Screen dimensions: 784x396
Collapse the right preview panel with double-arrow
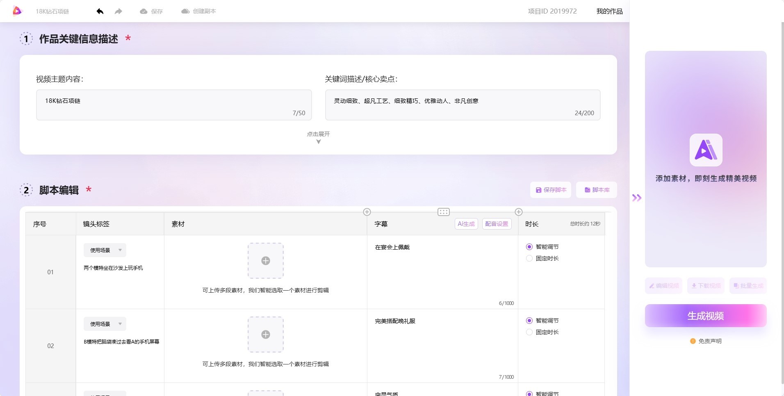pyautogui.click(x=637, y=198)
